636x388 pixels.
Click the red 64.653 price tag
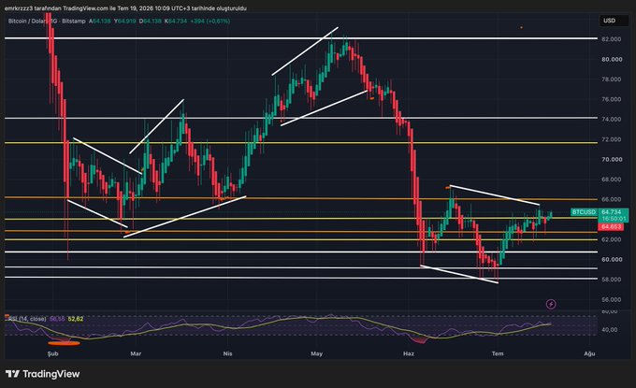coord(611,226)
